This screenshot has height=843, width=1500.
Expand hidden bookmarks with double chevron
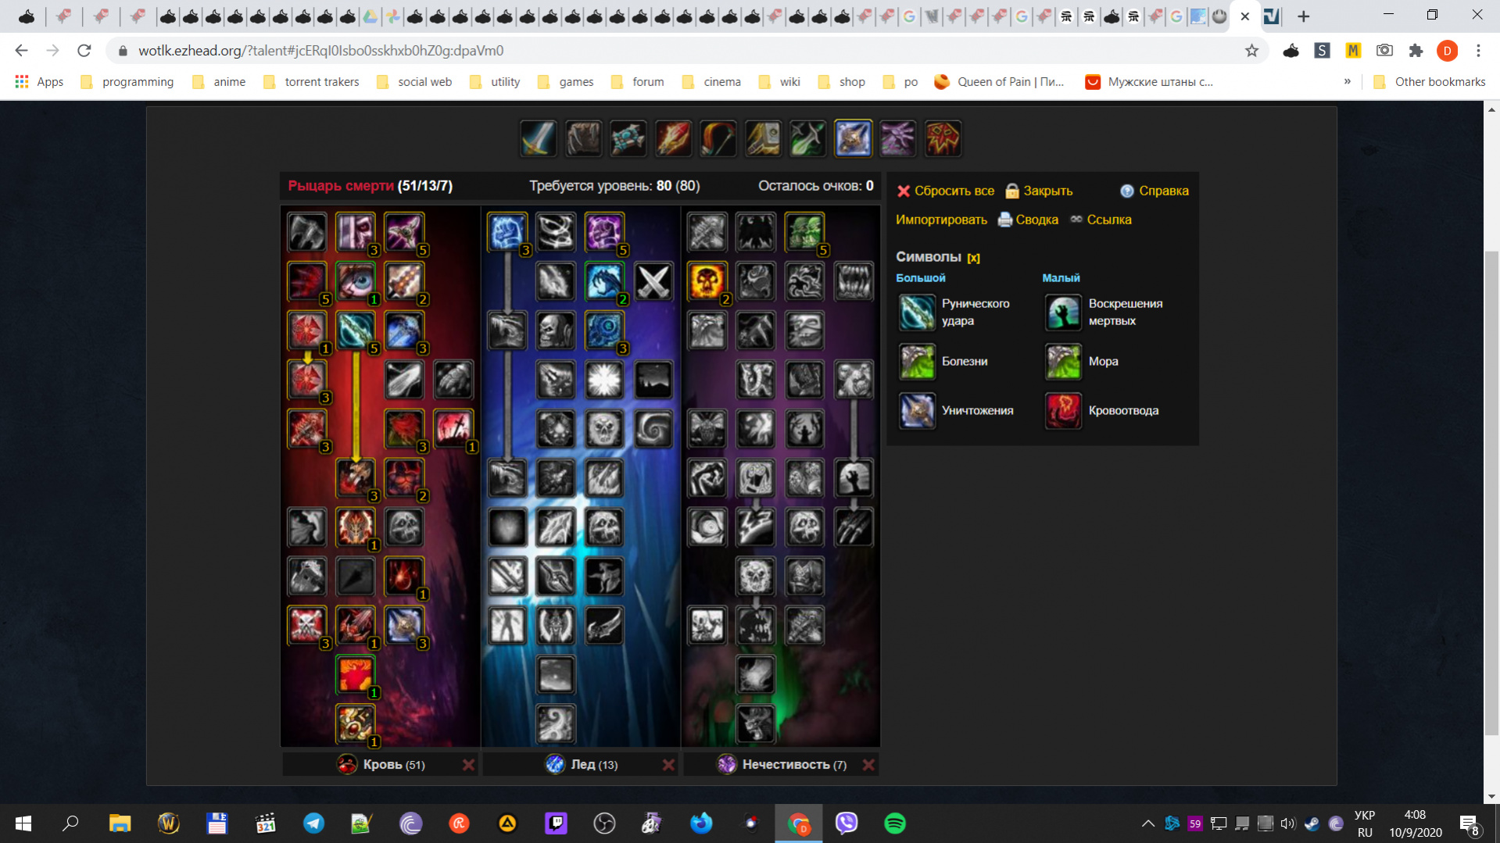click(x=1347, y=81)
